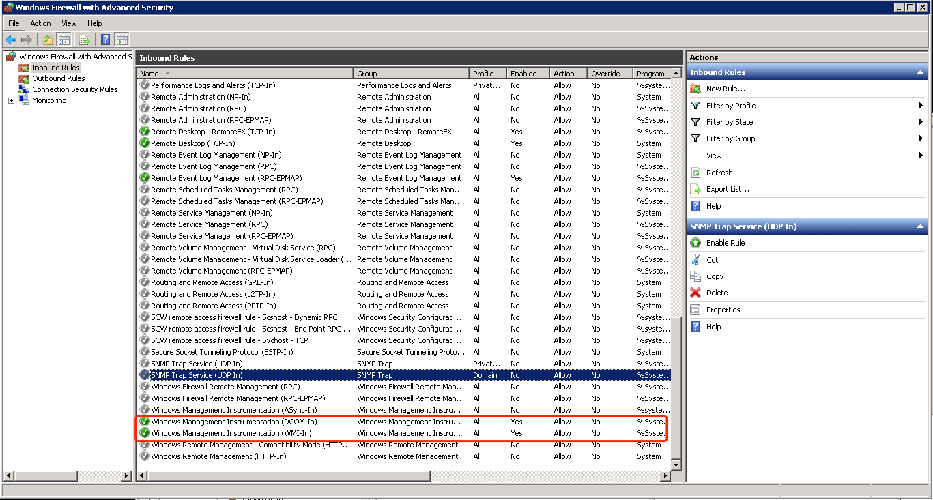The image size is (933, 500).
Task: Click the blue Help toolbar icon
Action: pyautogui.click(x=106, y=40)
